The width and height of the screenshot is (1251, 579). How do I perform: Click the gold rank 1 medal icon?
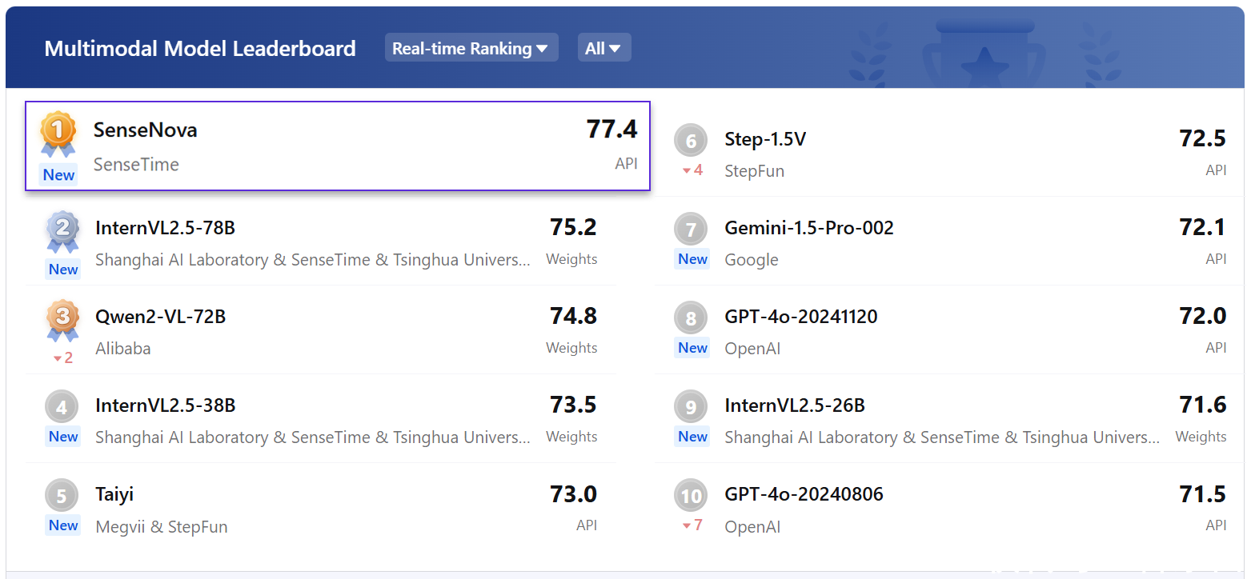[x=58, y=132]
